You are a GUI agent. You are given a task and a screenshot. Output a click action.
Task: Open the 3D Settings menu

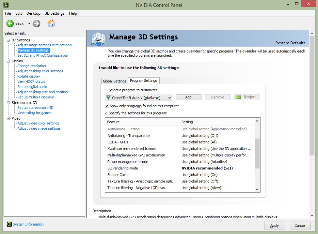coord(55,13)
